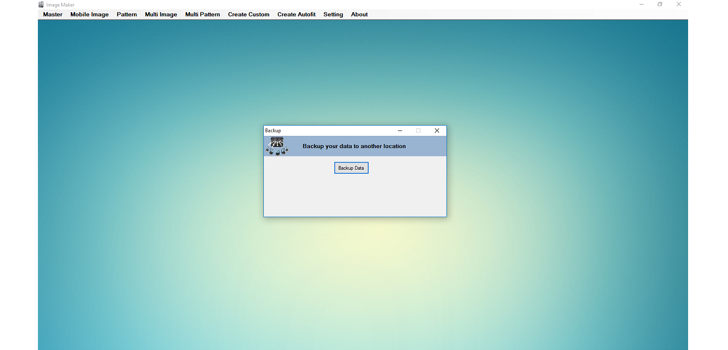Click the 'Backup your data to another location' heading
Screen dimensions: 728x350
[354, 146]
